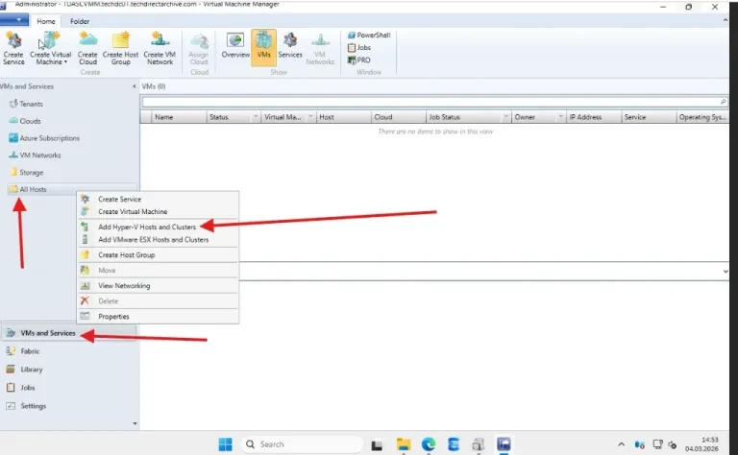Open Job Status column filter dropdown
The width and height of the screenshot is (738, 455).
pos(506,116)
